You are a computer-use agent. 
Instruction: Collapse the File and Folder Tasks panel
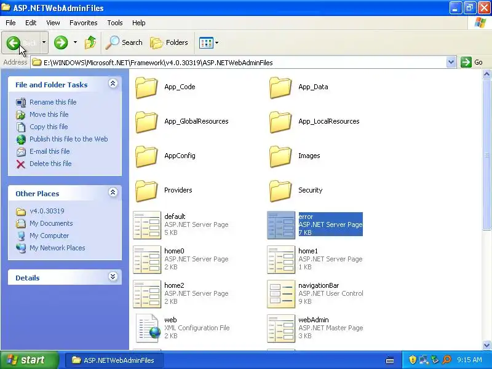pos(113,84)
